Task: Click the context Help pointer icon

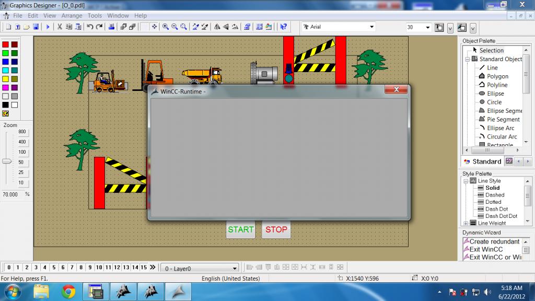Action: [x=284, y=27]
